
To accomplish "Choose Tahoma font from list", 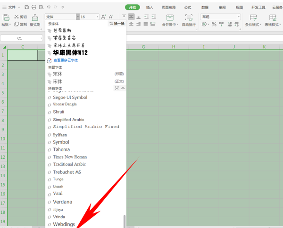I will pyautogui.click(x=61, y=150).
